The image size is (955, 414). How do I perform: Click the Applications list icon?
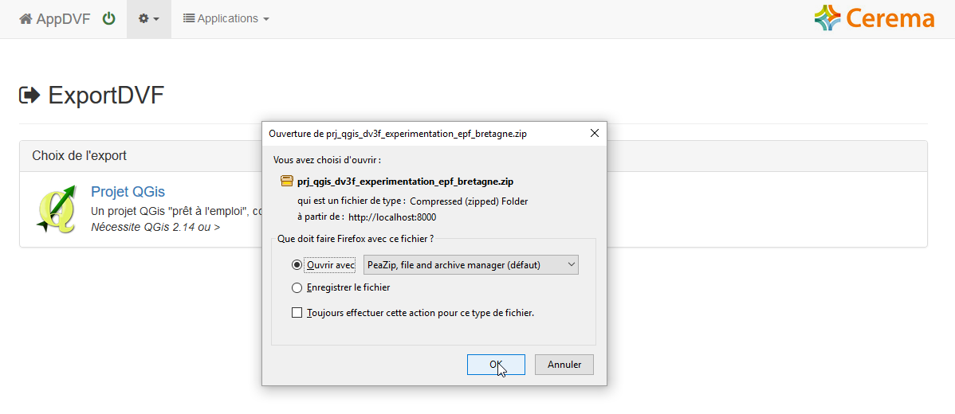click(189, 19)
